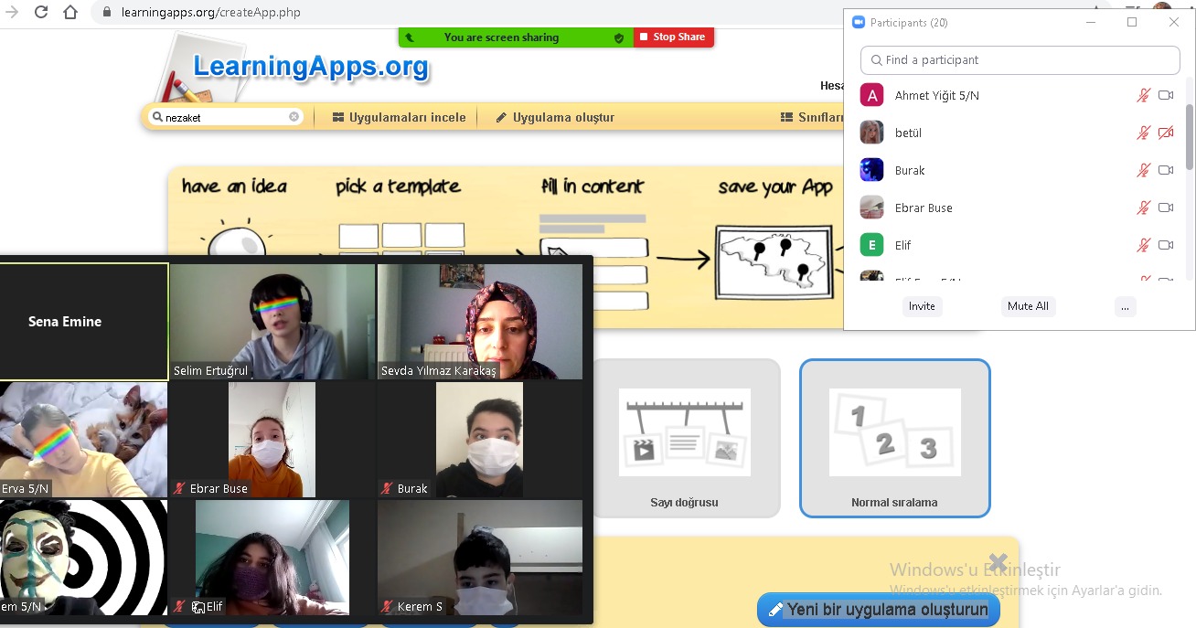Open Sınıflarım menu item

click(812, 117)
